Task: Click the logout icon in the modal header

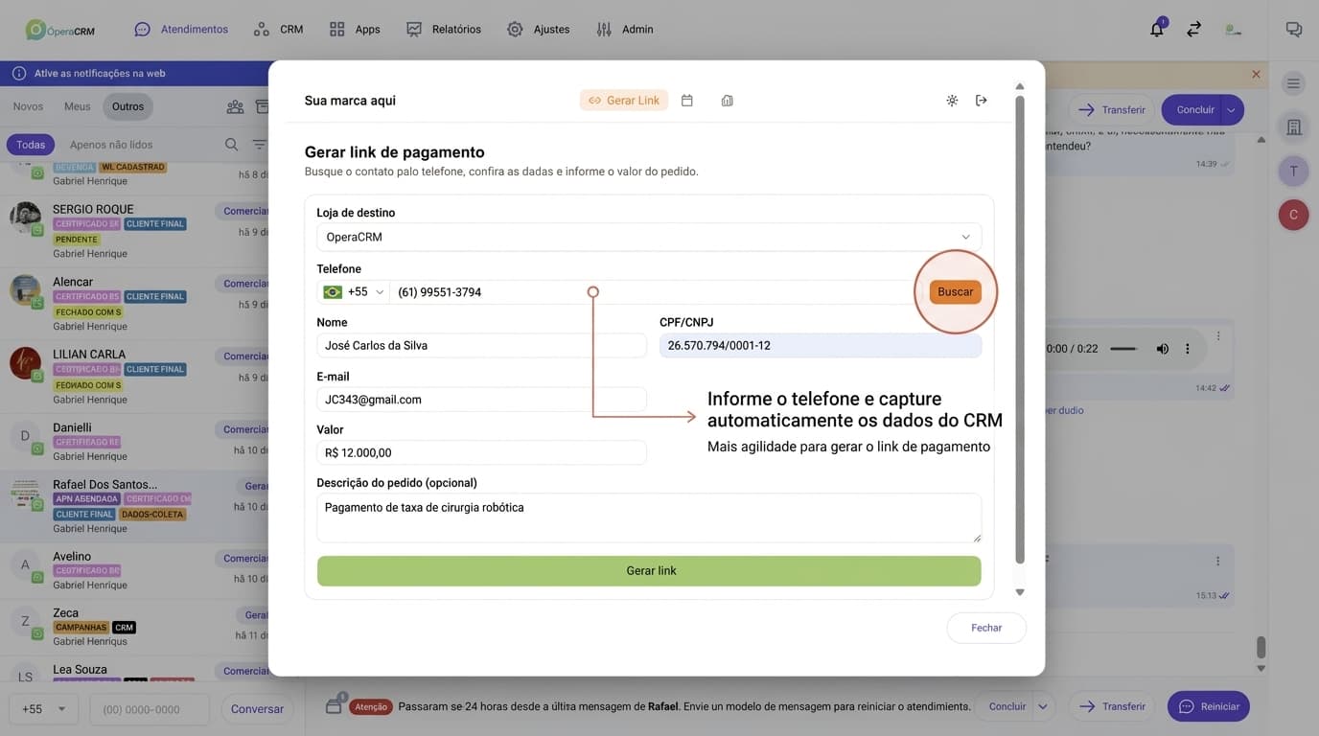Action: (x=982, y=101)
